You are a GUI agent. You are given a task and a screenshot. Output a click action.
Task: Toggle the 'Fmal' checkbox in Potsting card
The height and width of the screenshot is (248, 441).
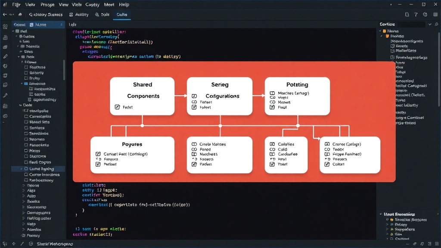272,107
